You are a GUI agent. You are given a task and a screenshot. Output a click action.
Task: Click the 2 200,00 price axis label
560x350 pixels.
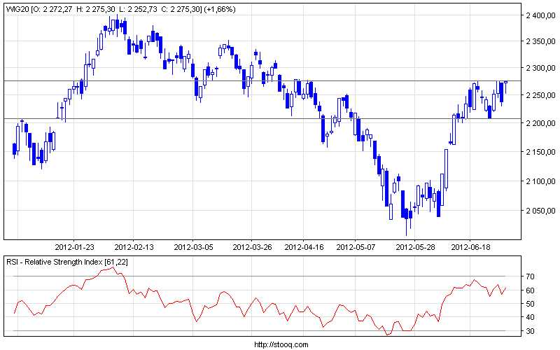click(540, 123)
